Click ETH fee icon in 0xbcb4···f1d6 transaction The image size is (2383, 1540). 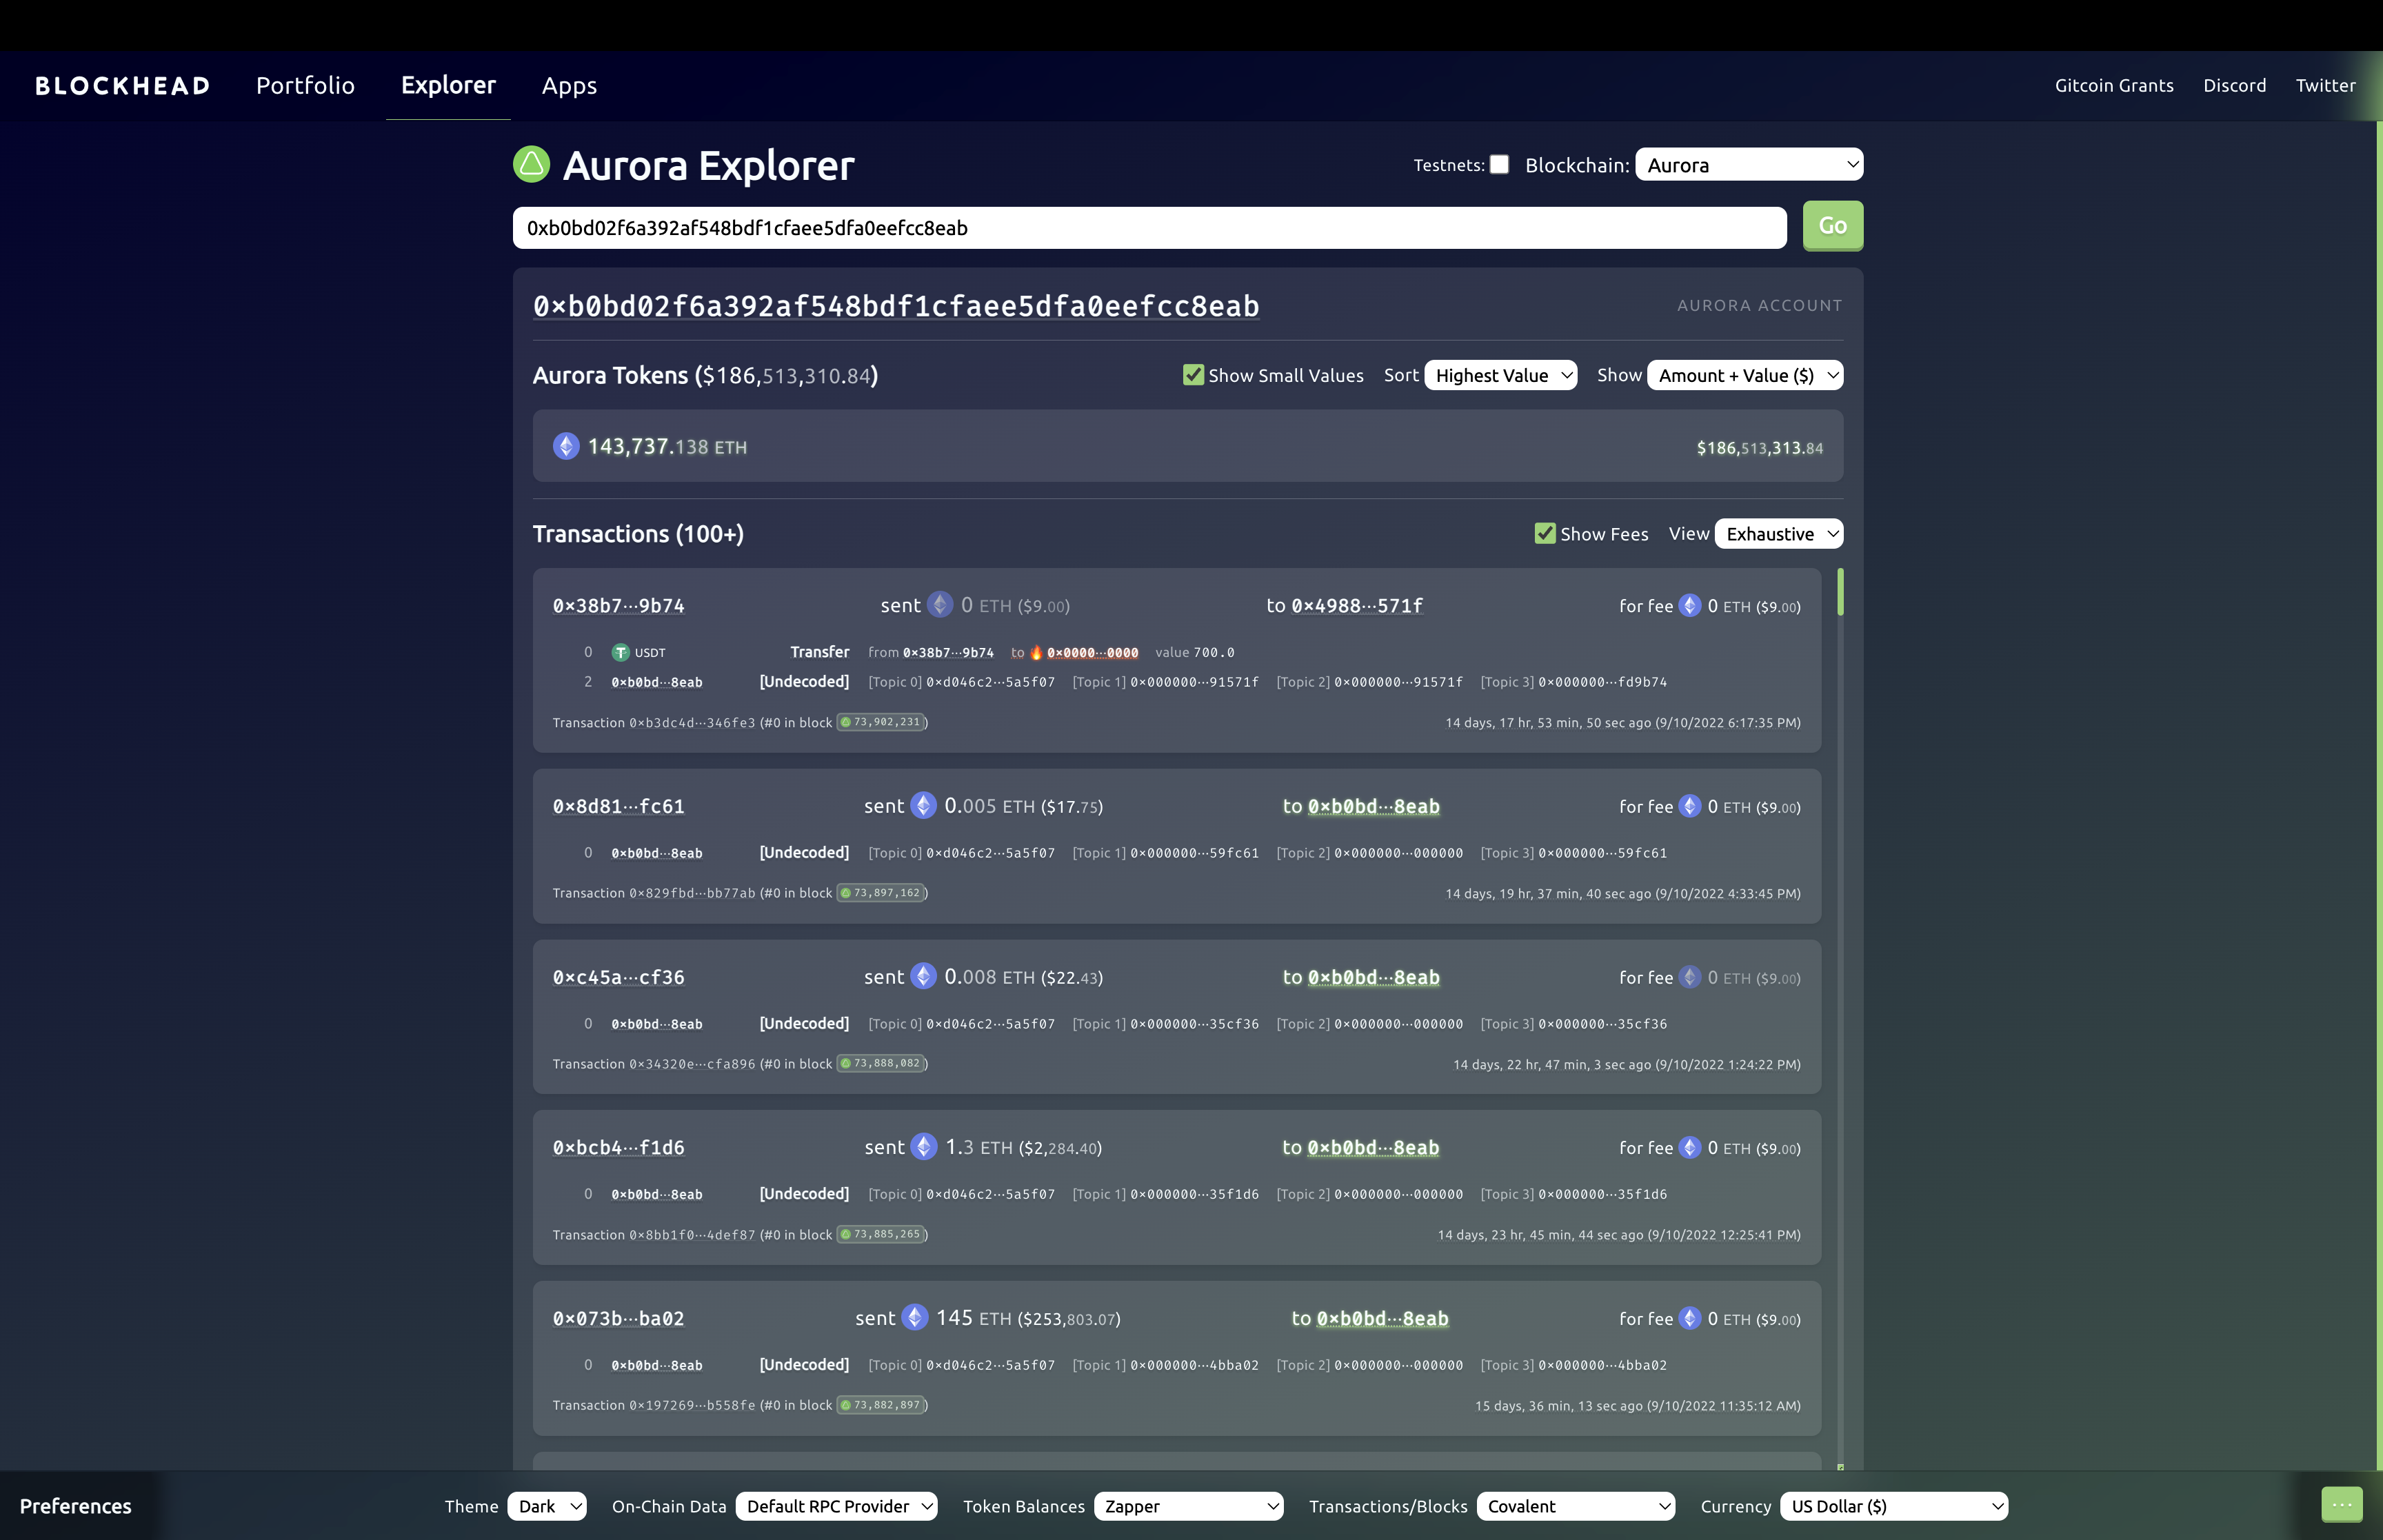1690,1147
